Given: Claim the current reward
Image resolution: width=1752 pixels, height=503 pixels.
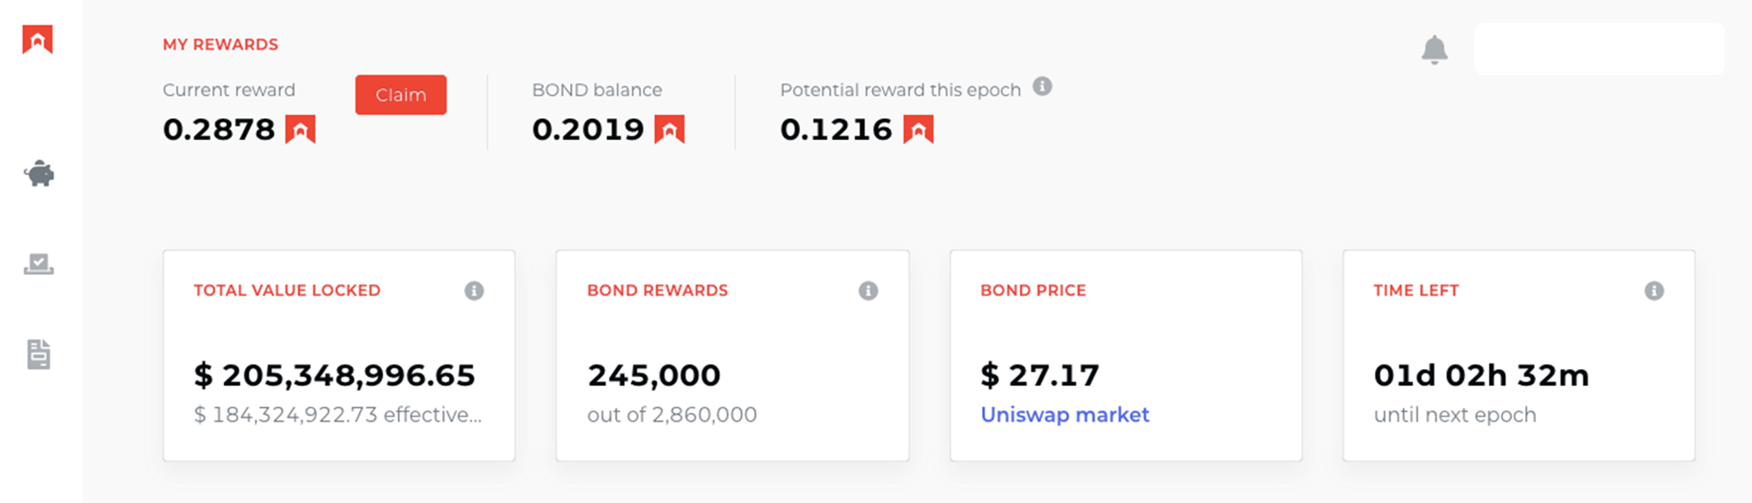Looking at the screenshot, I should (x=401, y=95).
